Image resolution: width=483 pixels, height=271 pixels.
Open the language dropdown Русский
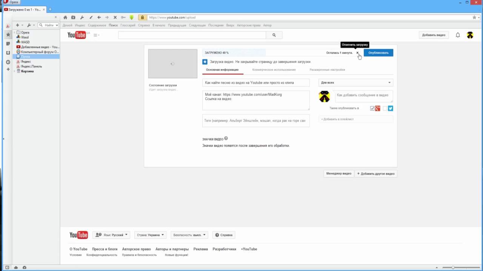click(111, 235)
